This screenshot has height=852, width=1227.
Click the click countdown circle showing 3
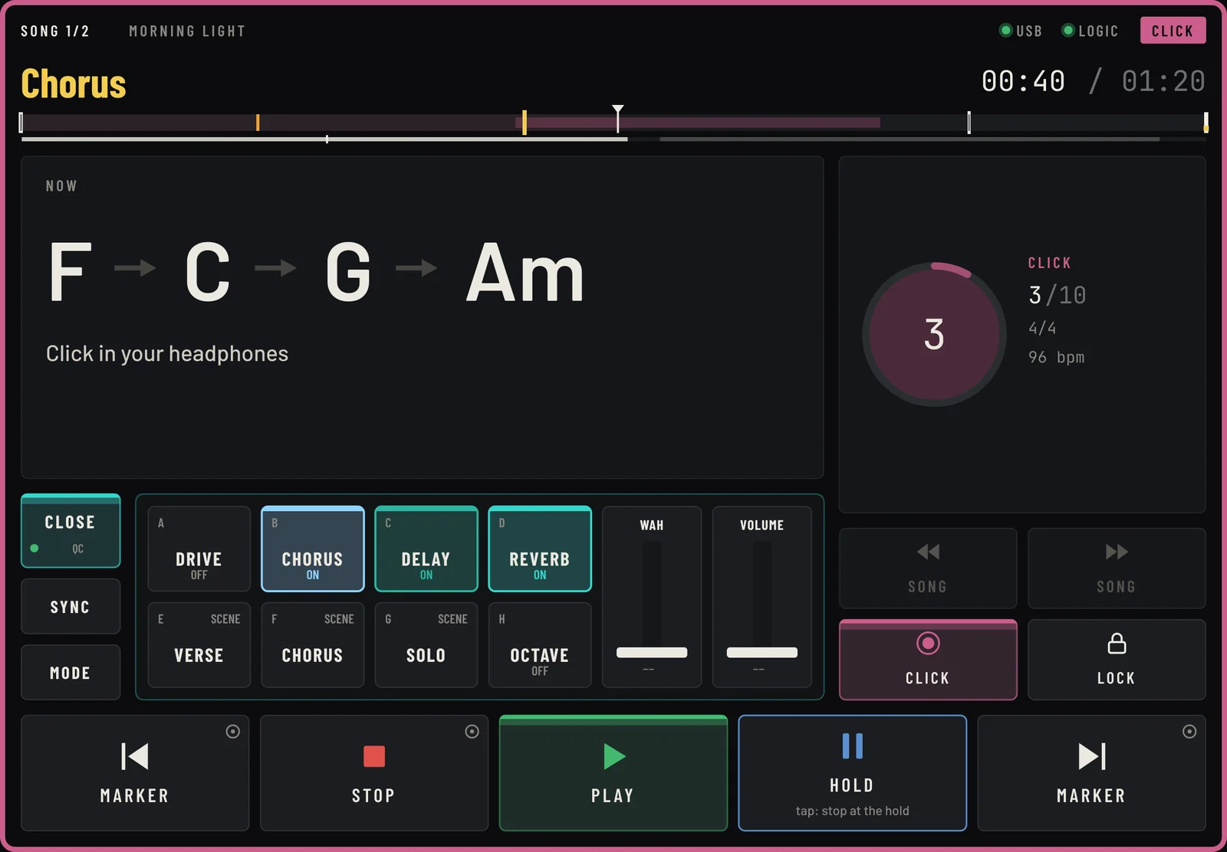click(934, 334)
